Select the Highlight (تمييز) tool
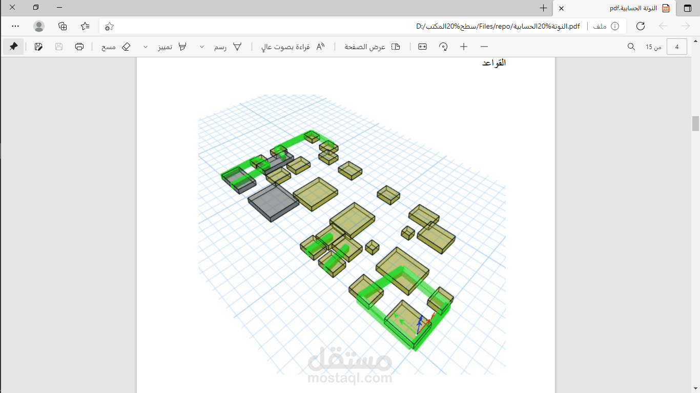 172,47
